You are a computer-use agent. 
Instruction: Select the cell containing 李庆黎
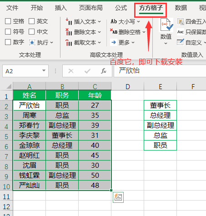(x=30, y=136)
